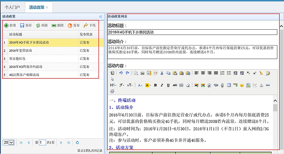Image resolution: width=284 pixels, height=154 pixels.
Task: Click the insert table icon
Action: tap(229, 85)
